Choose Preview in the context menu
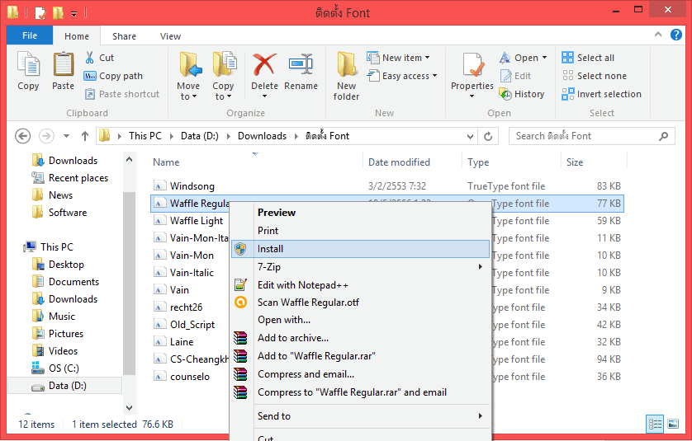The width and height of the screenshot is (692, 441). point(360,213)
